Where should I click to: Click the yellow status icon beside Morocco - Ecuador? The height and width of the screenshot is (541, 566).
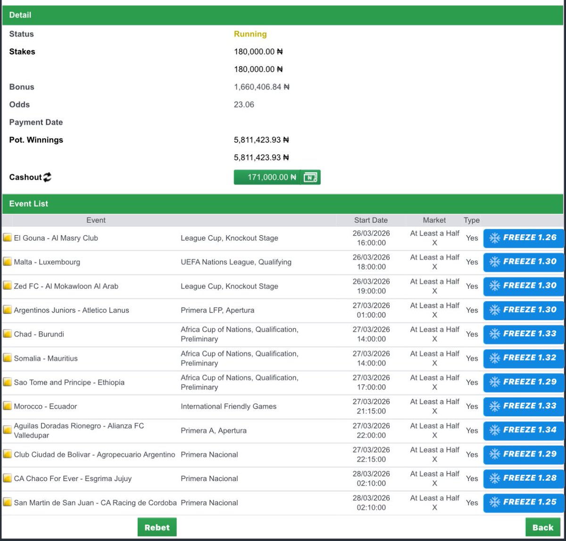coord(7,406)
